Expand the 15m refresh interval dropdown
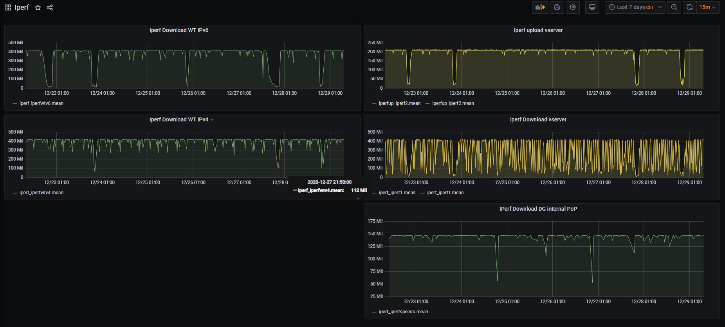The height and width of the screenshot is (327, 725). click(708, 7)
